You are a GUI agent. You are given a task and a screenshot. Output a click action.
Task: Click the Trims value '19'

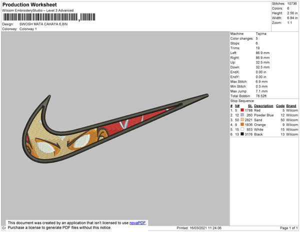(x=257, y=48)
